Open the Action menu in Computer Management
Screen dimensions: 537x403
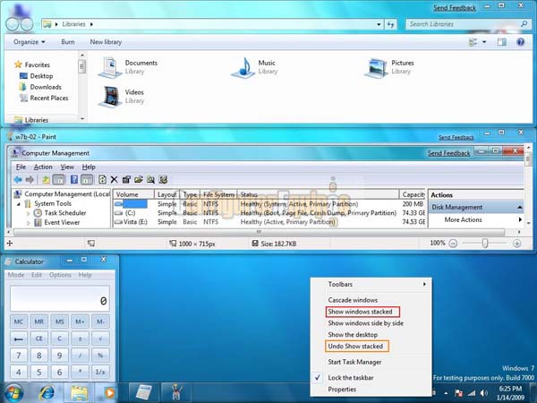click(43, 167)
